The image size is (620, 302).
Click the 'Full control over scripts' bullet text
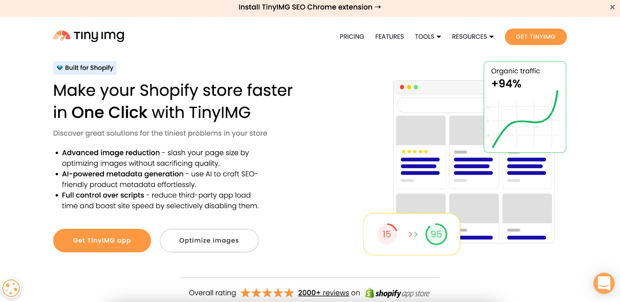pos(103,195)
